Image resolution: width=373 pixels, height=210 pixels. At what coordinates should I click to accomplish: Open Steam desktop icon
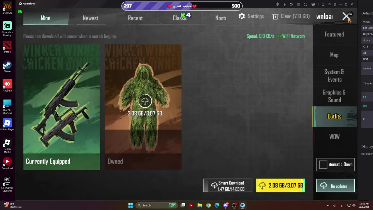pyautogui.click(x=7, y=66)
